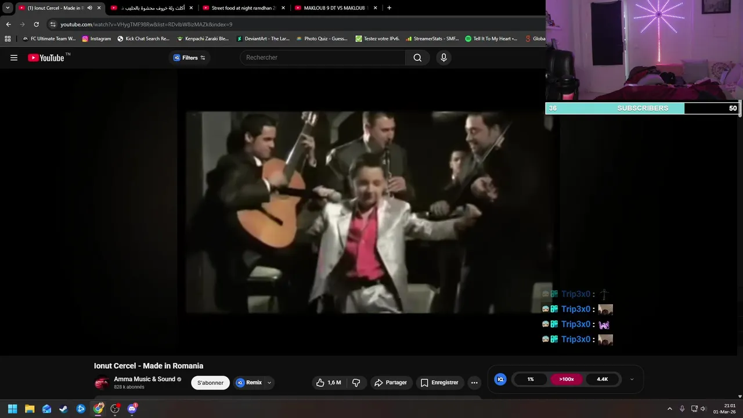Open the tab search dropdown arrow

(8, 8)
